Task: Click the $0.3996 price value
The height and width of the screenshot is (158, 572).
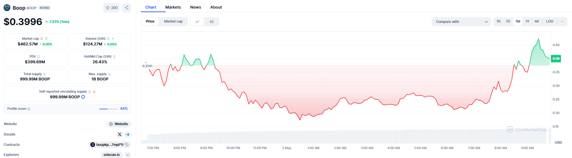Action: pos(23,22)
